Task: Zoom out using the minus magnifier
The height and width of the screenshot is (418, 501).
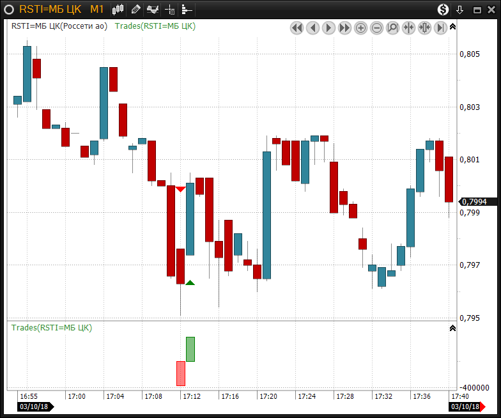Action: click(376, 27)
